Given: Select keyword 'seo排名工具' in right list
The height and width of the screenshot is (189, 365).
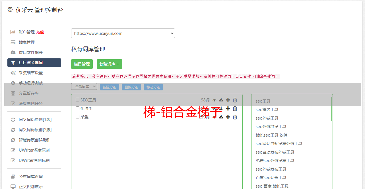Looking at the screenshot, I should (267, 110).
